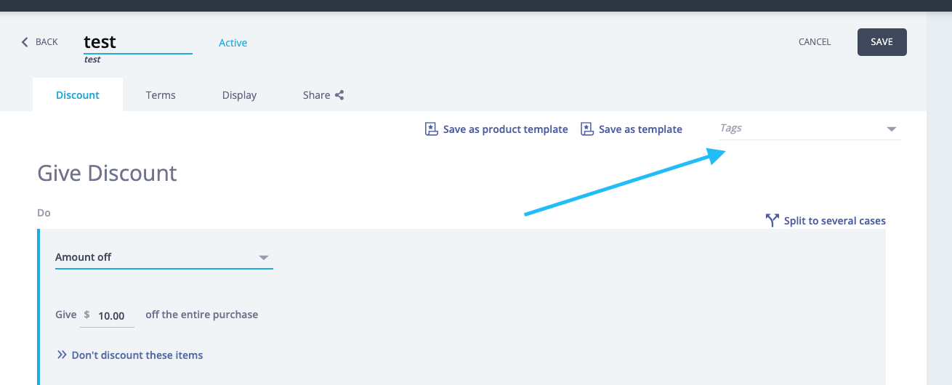
Task: Expand the Amount off dropdown
Action: point(264,258)
